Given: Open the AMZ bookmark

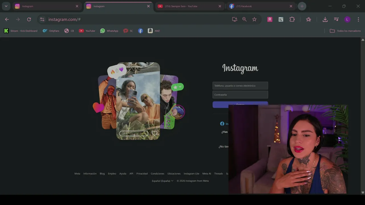Looking at the screenshot, I should pyautogui.click(x=154, y=31).
